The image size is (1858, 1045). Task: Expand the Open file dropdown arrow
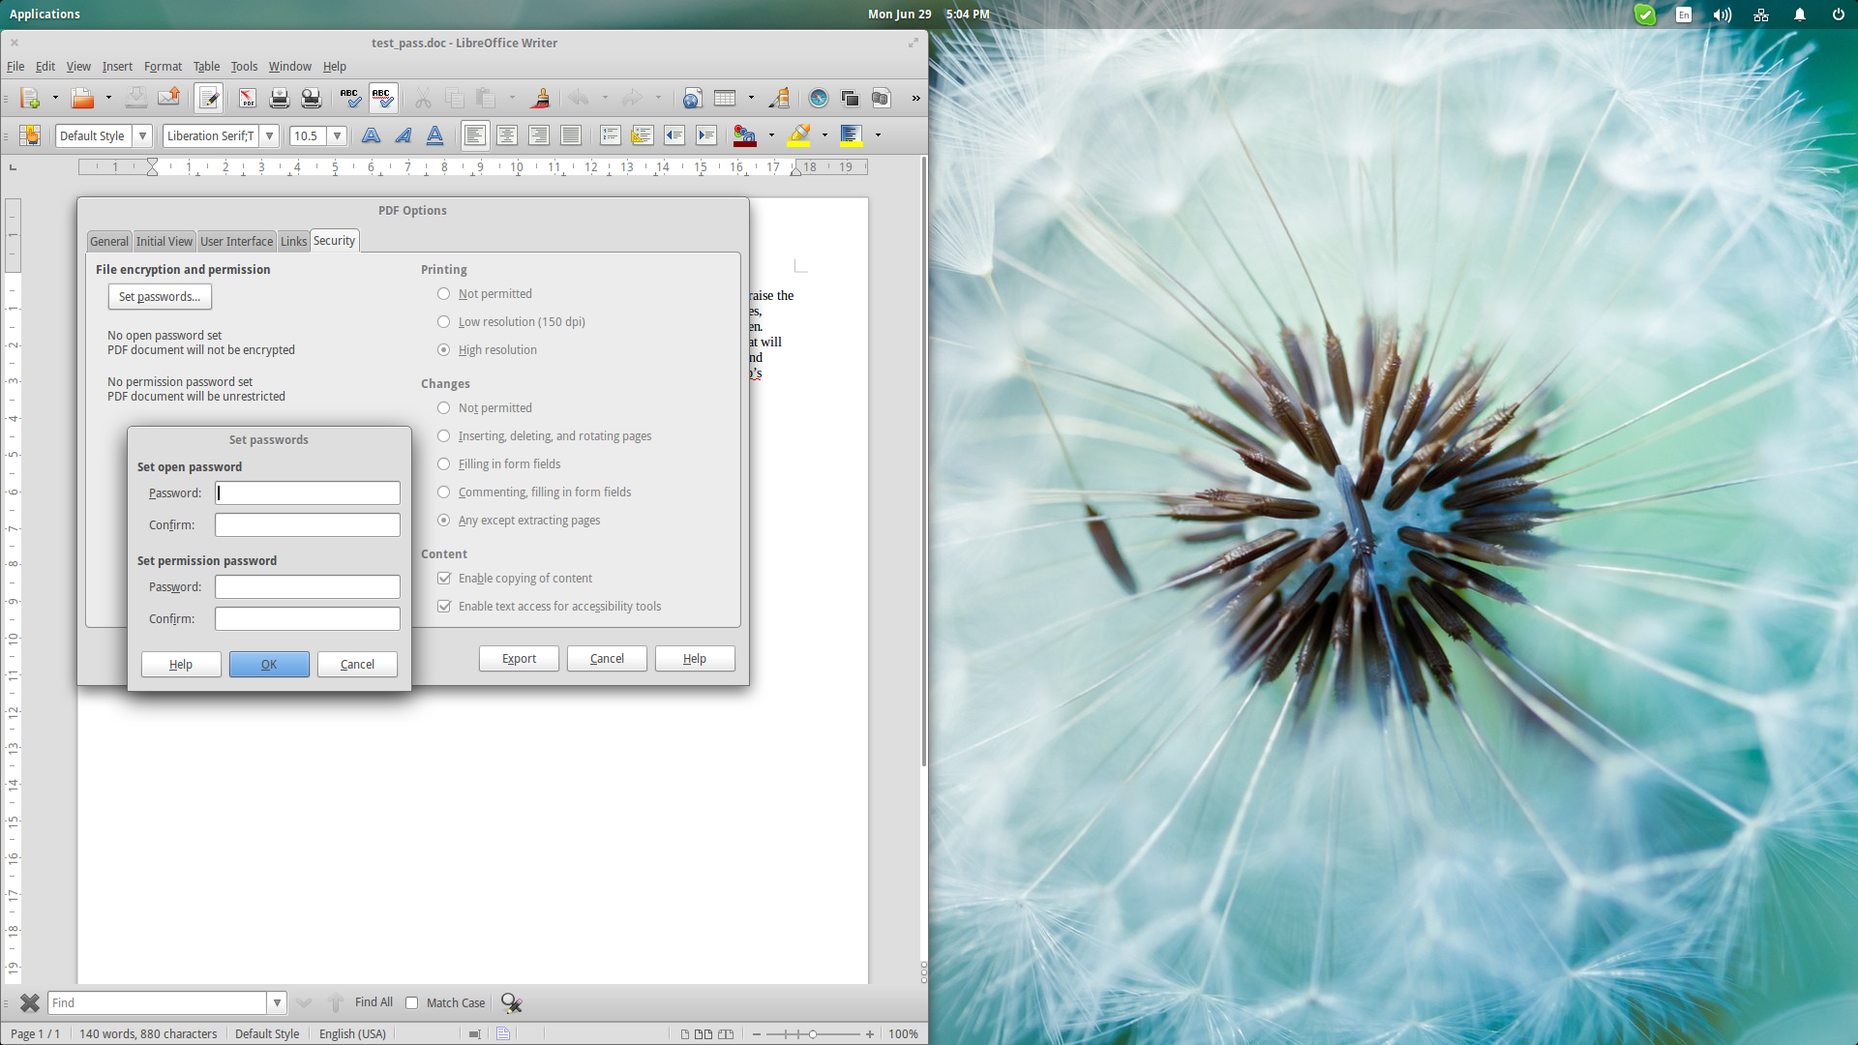tap(108, 98)
